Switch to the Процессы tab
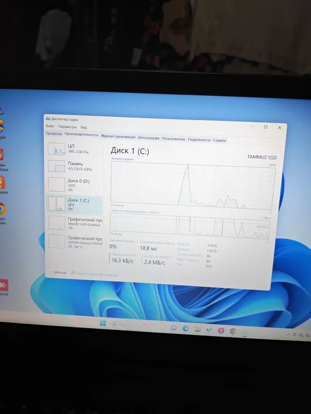The width and height of the screenshot is (311, 414). pos(54,134)
